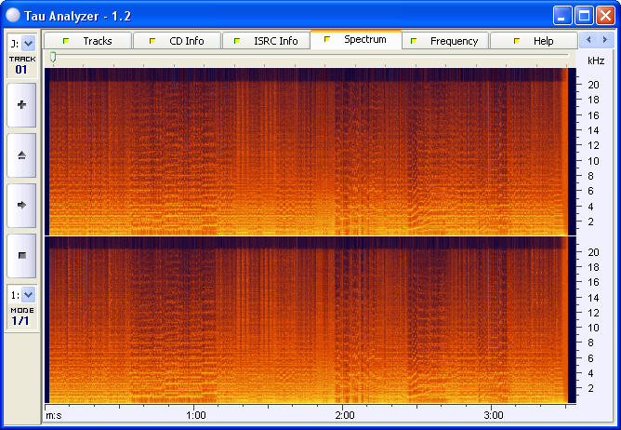Click the right arrow button in sidebar
Viewport: 621px width, 430px height.
(21, 205)
